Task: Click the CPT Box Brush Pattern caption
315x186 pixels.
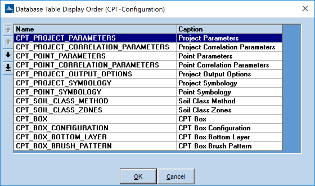Action: [x=215, y=146]
